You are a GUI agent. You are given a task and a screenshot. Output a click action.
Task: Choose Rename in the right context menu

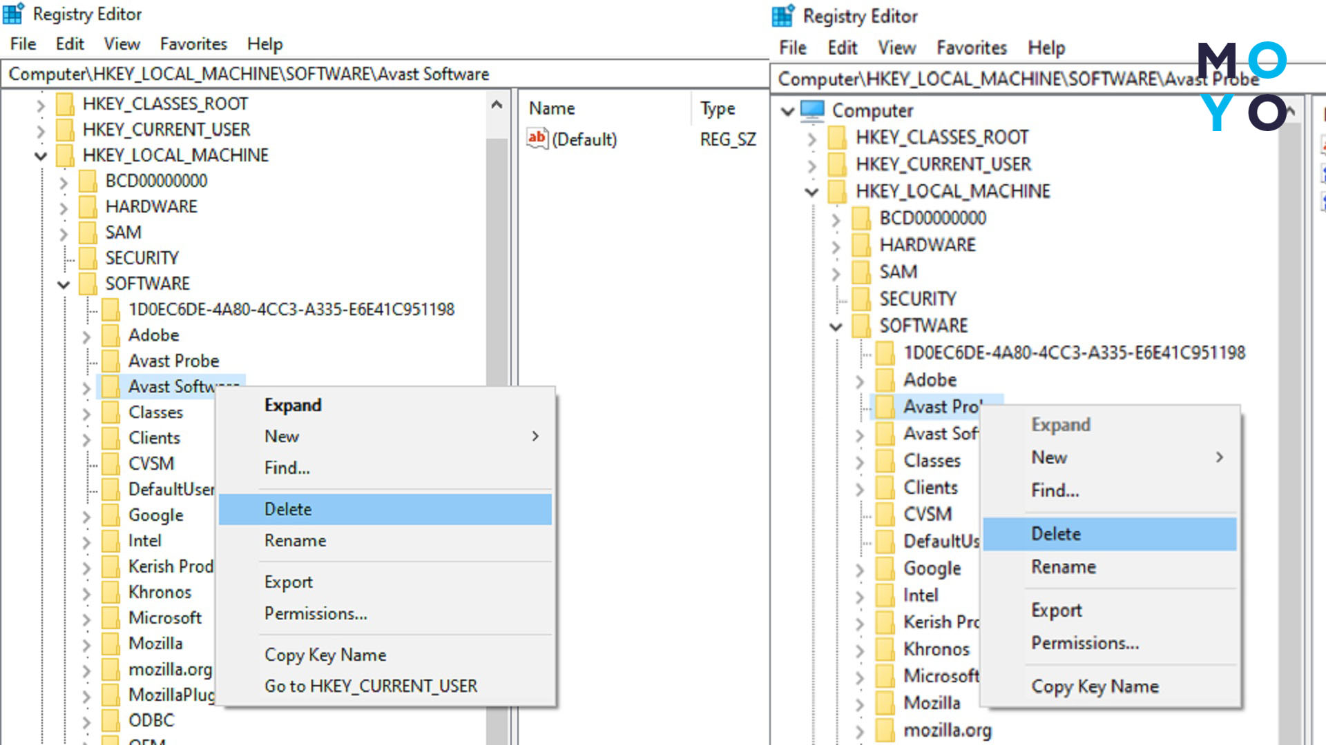point(1063,567)
